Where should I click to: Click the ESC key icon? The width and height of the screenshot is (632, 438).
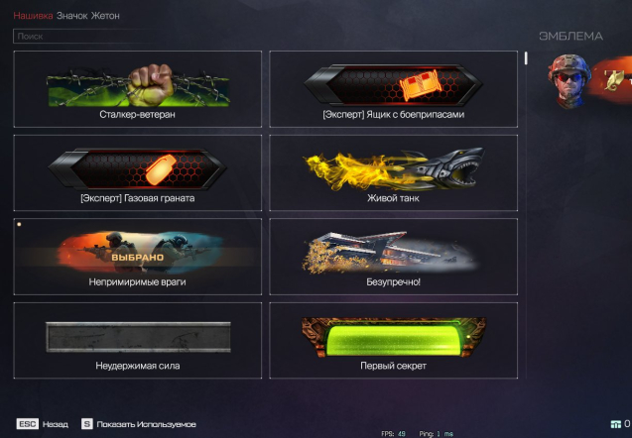tap(28, 424)
